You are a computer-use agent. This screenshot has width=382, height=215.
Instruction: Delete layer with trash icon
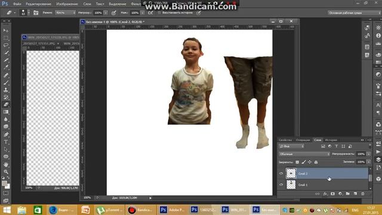(363, 193)
